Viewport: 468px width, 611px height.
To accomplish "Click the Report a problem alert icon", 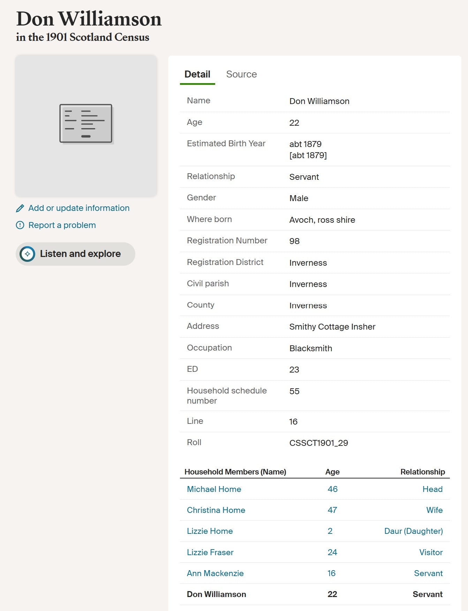I will pos(20,225).
